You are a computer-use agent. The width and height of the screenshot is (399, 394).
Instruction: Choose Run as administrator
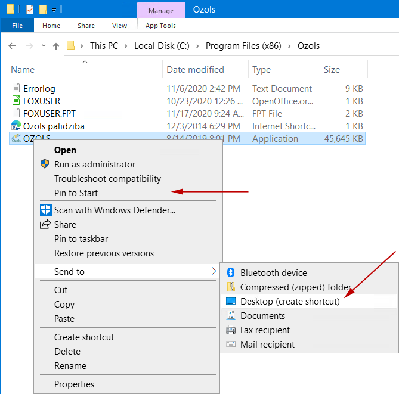95,165
